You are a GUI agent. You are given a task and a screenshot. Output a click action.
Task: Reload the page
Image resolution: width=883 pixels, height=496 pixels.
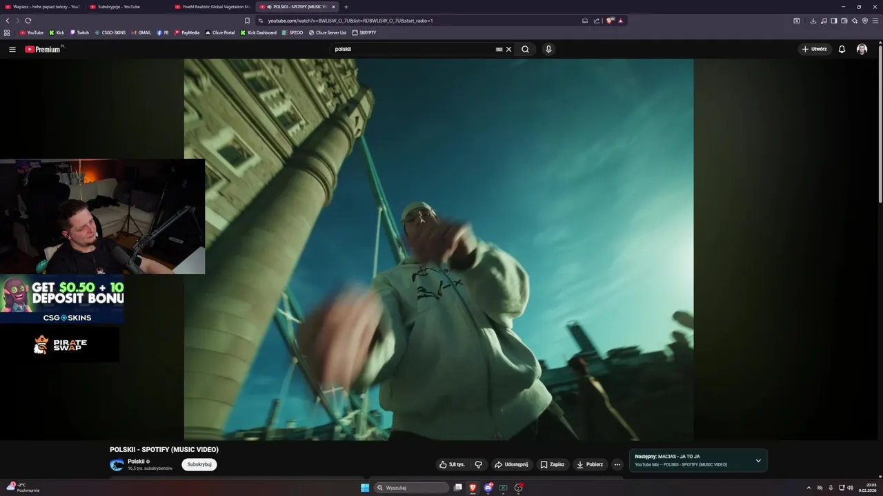pyautogui.click(x=28, y=21)
